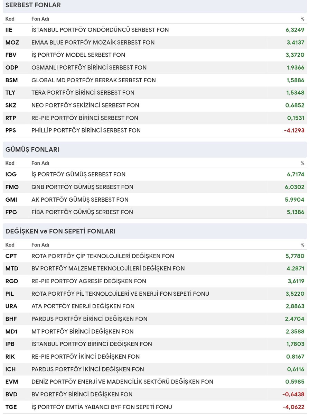Select PARDUS PORTFÖY İKİNCİ DEĞİŞKEN FON
Screen dimensions: 310x415
click(x=88, y=369)
